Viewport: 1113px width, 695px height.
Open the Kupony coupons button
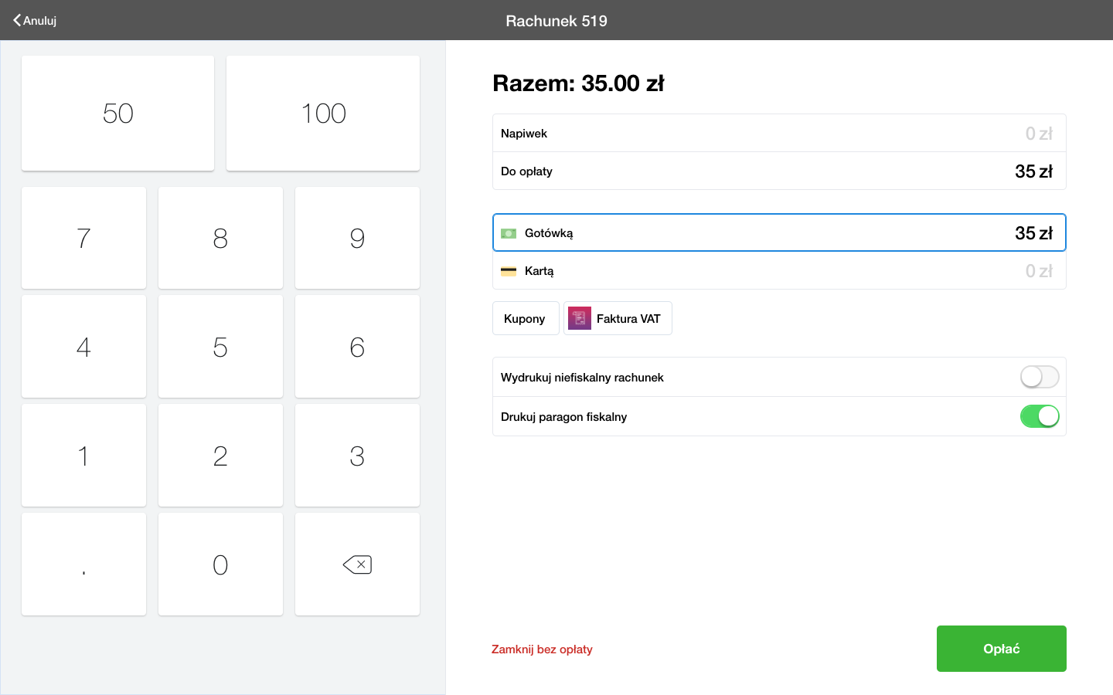click(525, 318)
